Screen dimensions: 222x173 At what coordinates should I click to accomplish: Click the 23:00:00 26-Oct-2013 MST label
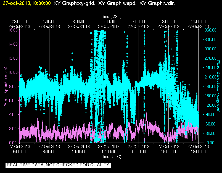[19, 24]
